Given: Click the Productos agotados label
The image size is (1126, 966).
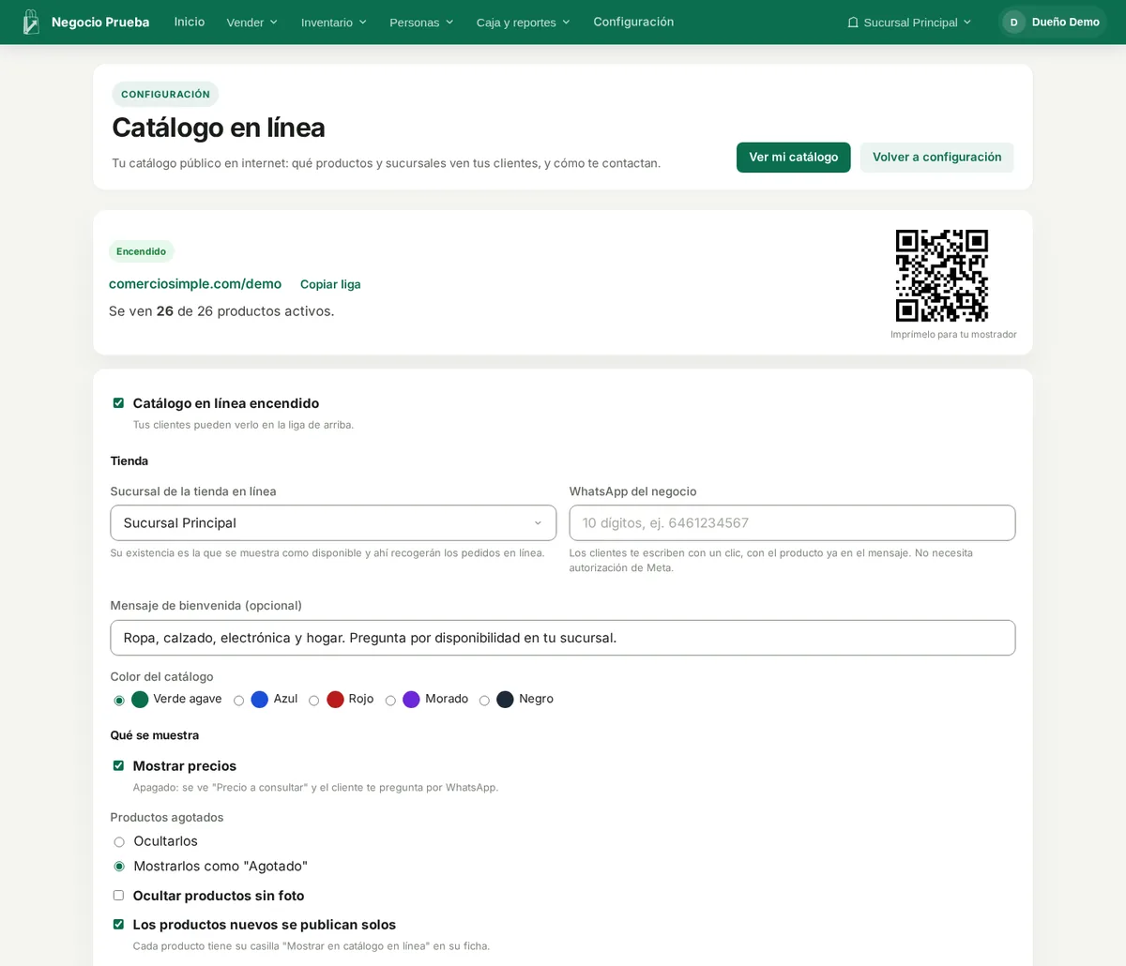Looking at the screenshot, I should (x=167, y=818).
